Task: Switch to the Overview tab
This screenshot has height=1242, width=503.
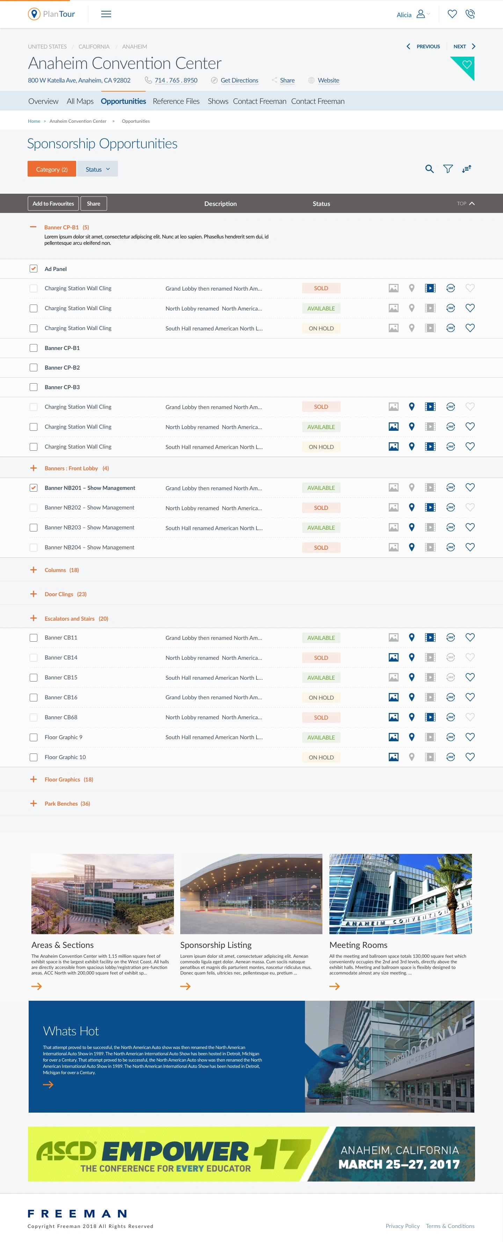Action: 43,101
